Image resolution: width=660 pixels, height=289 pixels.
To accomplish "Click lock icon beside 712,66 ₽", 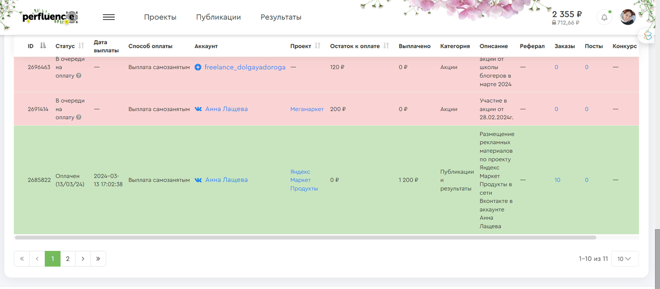I will click(554, 23).
